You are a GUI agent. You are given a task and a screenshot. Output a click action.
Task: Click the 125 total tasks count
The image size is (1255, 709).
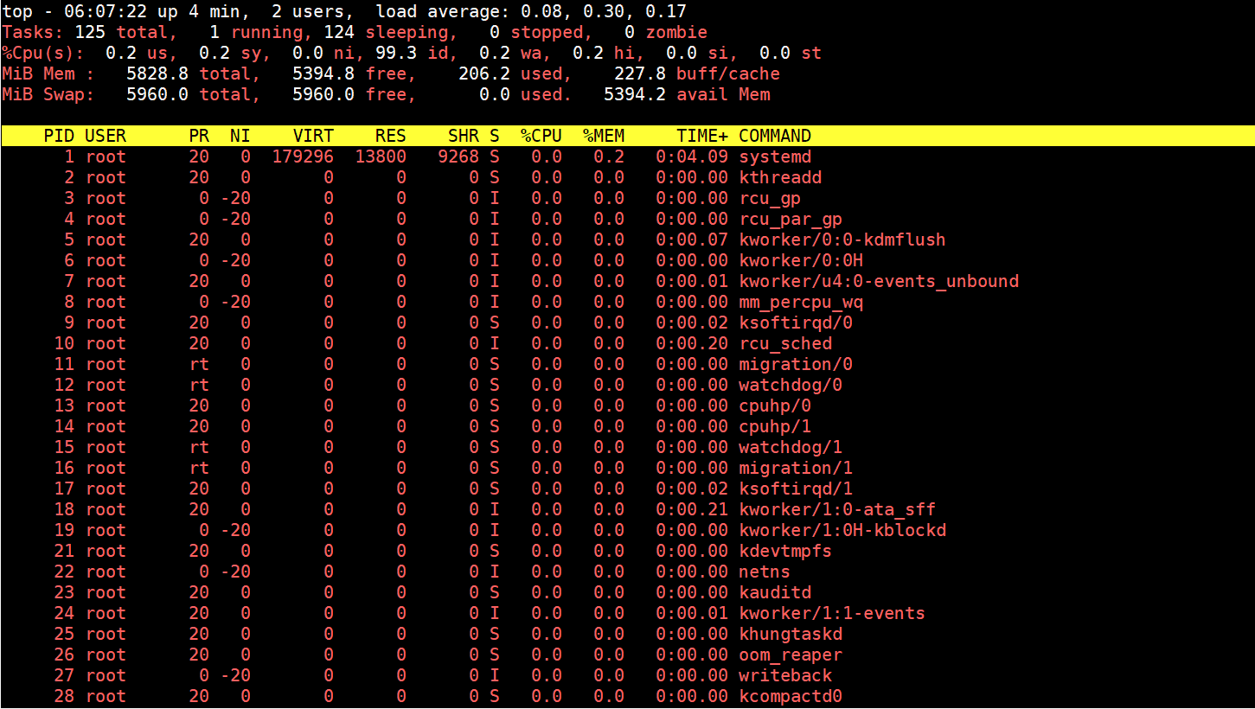90,32
